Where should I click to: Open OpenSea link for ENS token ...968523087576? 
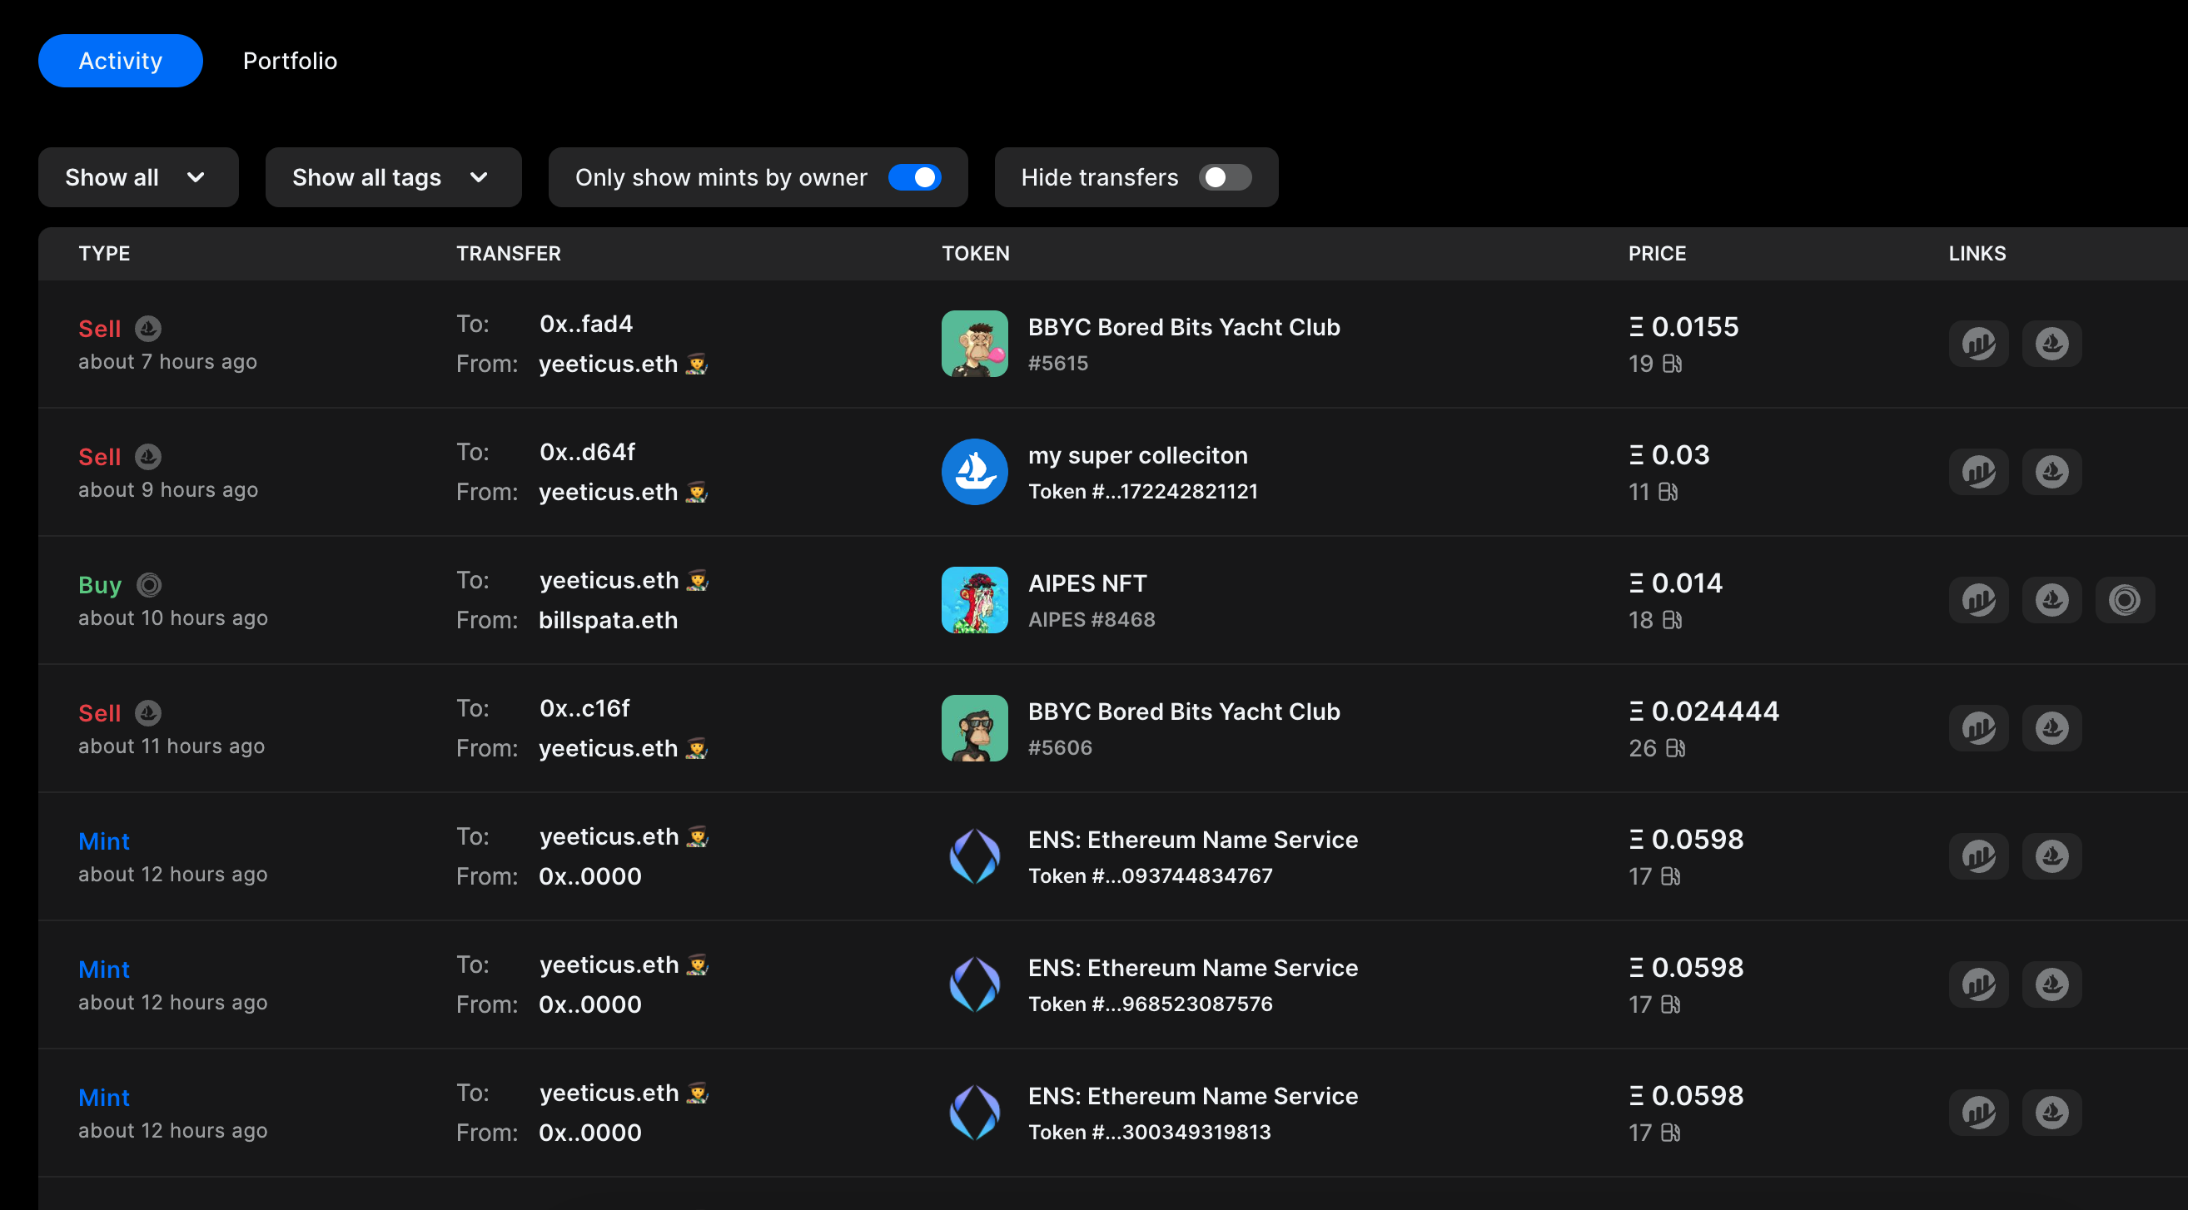point(2051,985)
